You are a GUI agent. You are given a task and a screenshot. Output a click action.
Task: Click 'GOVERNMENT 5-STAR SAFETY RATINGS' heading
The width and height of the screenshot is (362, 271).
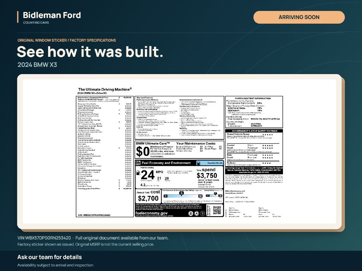(x=254, y=131)
